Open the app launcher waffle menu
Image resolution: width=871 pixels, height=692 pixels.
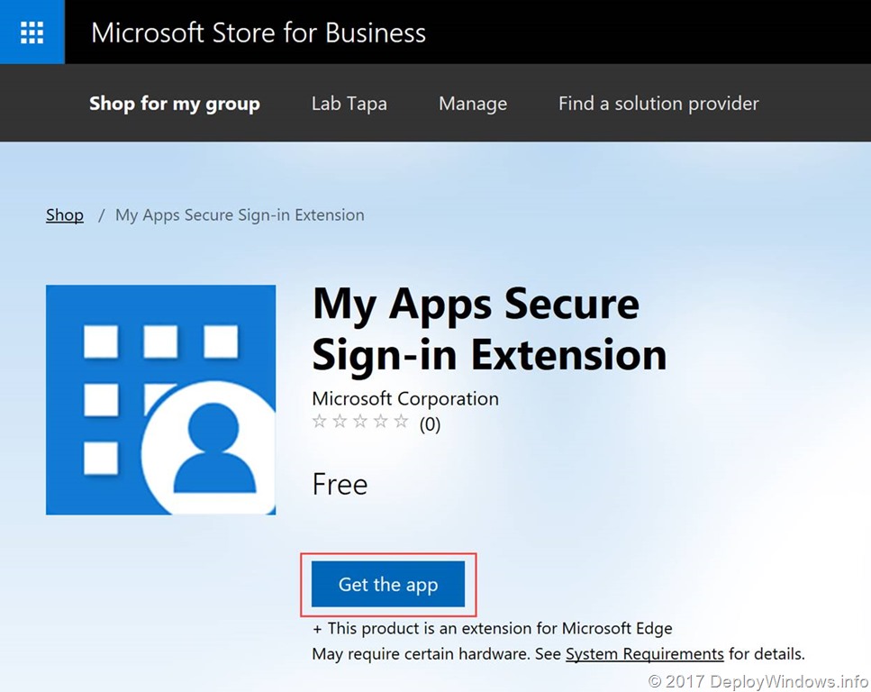[x=32, y=32]
